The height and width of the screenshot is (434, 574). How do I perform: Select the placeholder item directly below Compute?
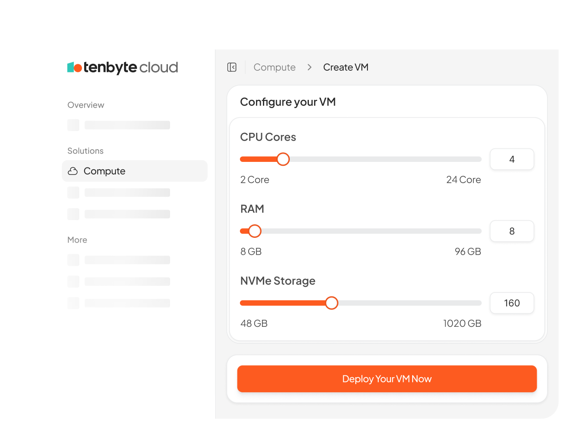coord(118,193)
